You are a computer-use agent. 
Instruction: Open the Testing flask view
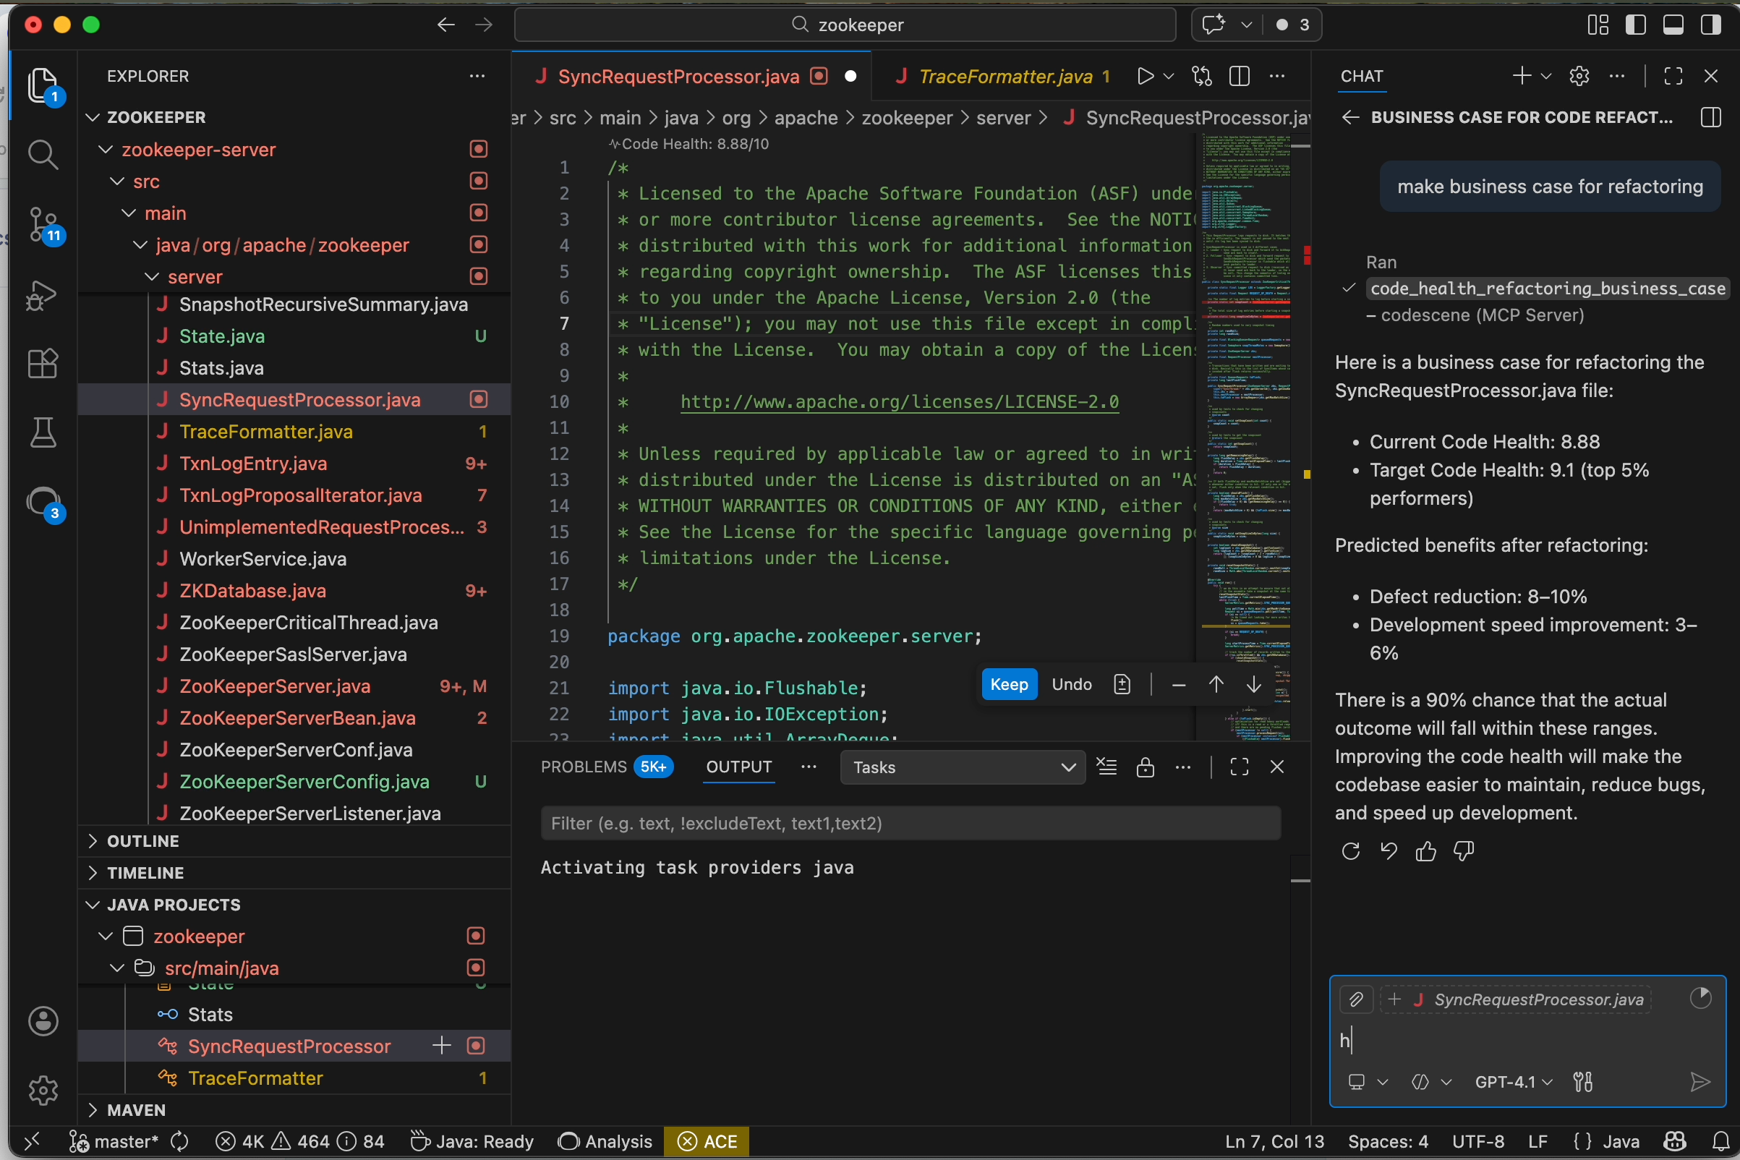pos(43,432)
